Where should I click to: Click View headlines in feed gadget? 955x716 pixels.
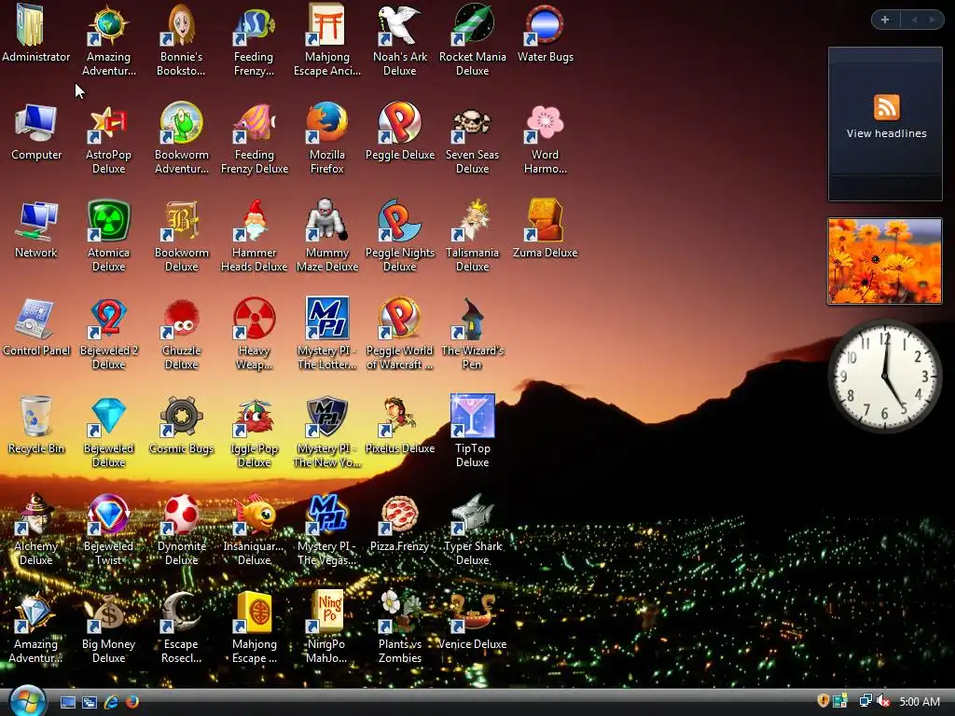(886, 133)
